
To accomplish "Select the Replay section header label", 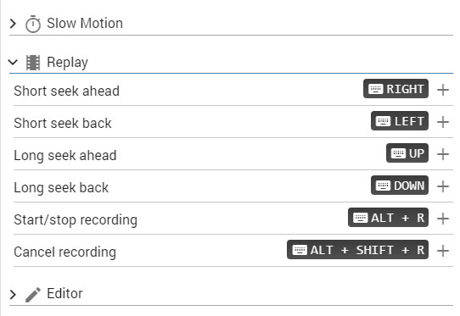I will (x=68, y=63).
